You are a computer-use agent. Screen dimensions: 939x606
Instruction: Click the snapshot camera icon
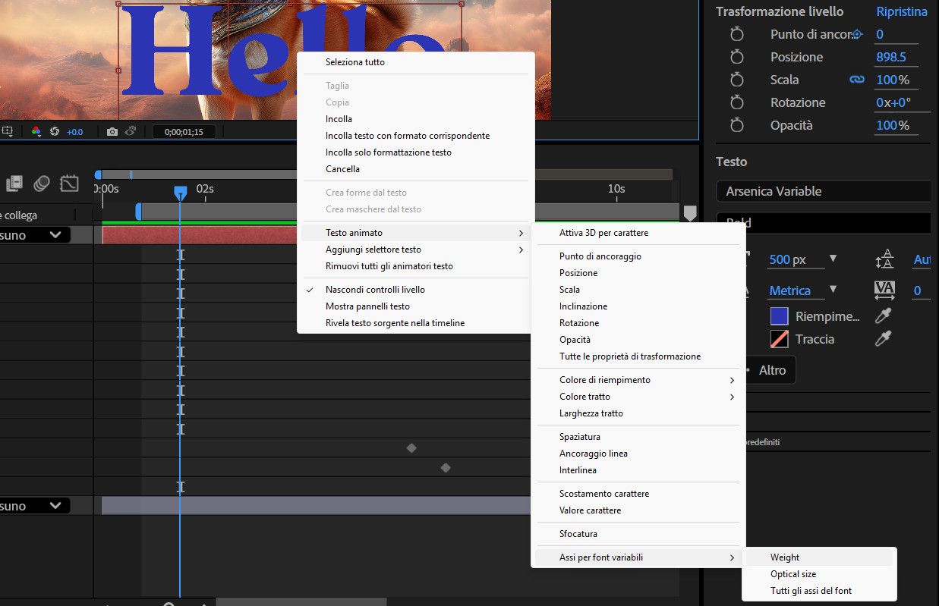[112, 131]
